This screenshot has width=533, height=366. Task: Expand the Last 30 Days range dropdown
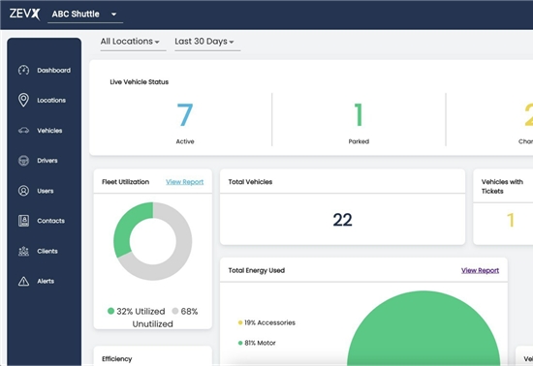207,42
